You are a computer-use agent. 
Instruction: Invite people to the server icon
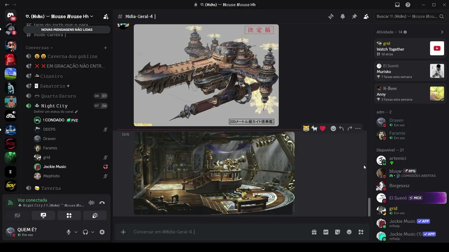coord(106,16)
